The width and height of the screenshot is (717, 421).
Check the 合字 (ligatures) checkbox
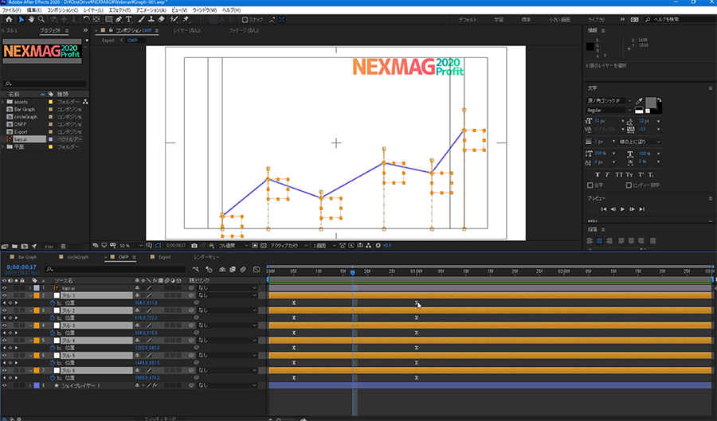pos(591,185)
